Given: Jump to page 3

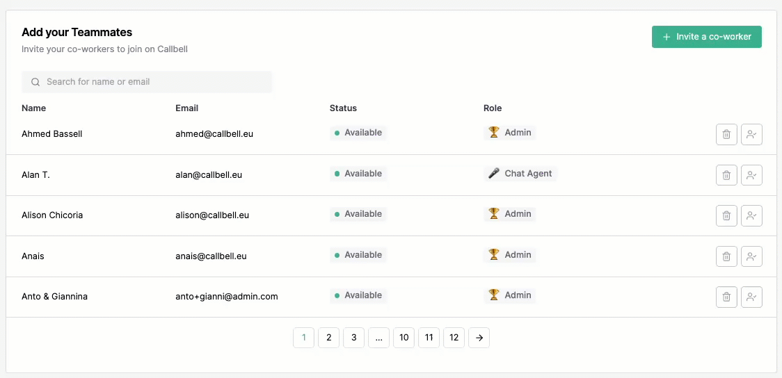Looking at the screenshot, I should tap(353, 338).
